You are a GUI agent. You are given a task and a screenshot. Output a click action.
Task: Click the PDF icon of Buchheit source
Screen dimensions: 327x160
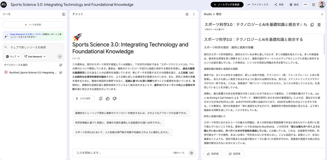pos(6,73)
